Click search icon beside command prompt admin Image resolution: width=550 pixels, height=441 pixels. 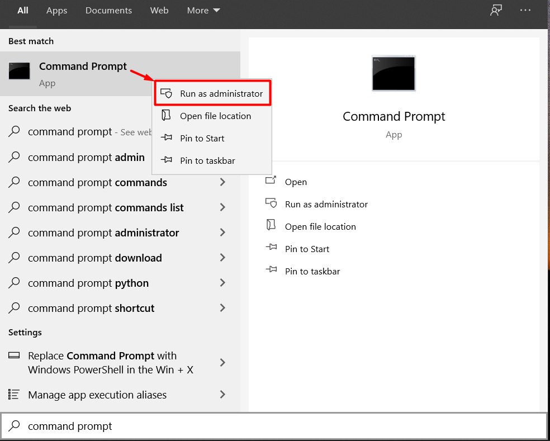14,157
